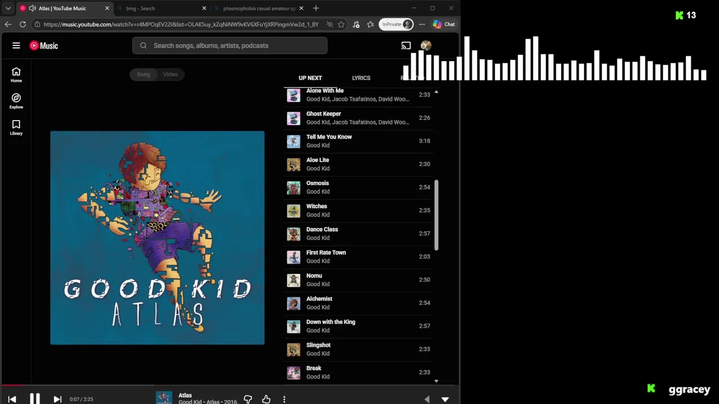
Task: Play Alone With Me from the queue
Action: click(358, 95)
